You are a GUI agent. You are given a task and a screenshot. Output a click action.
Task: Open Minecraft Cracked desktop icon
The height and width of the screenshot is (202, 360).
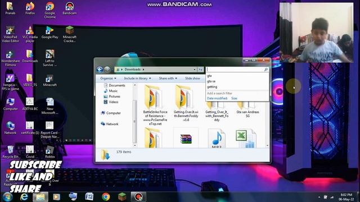click(x=70, y=34)
